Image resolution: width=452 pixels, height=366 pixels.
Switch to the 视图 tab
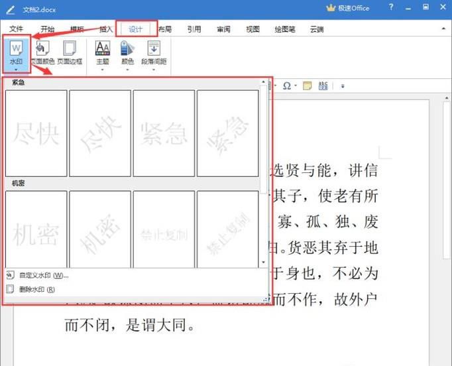point(253,29)
